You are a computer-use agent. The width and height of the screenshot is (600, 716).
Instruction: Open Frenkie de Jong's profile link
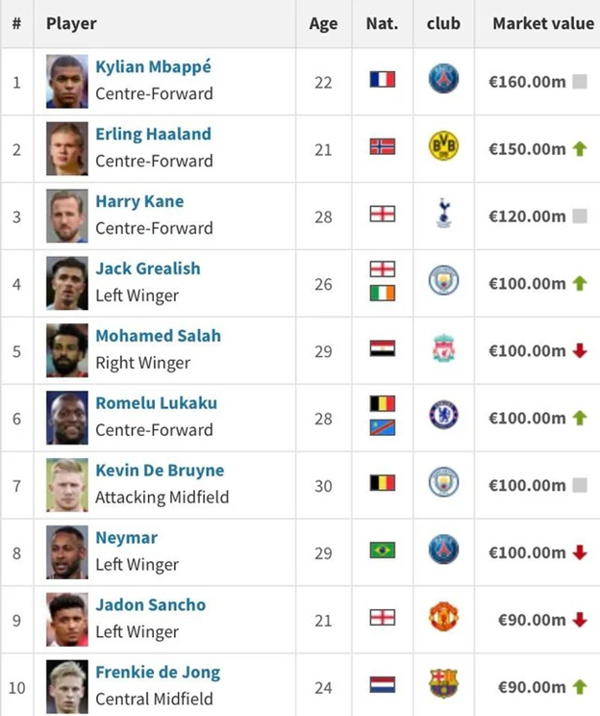(158, 672)
